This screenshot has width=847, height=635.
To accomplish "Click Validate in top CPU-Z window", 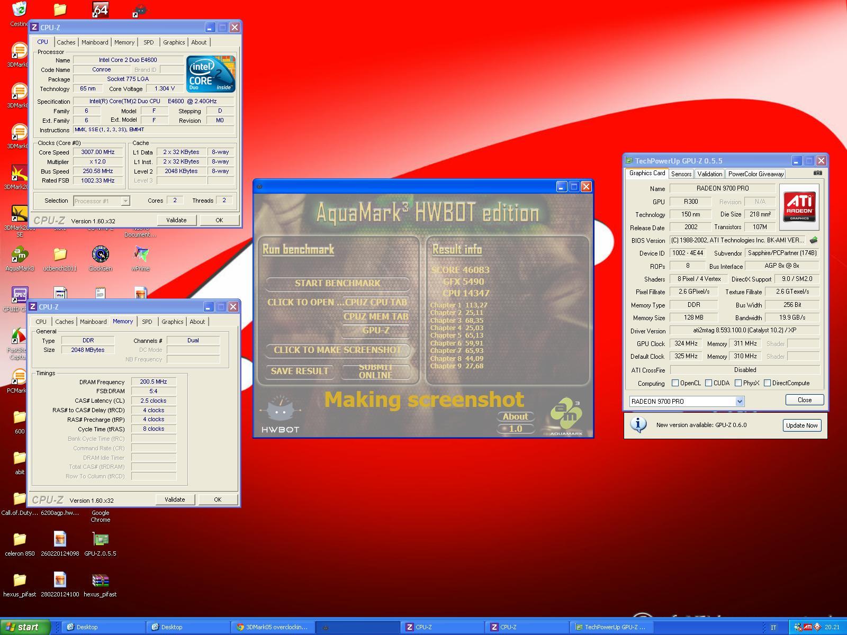I will 176,220.
